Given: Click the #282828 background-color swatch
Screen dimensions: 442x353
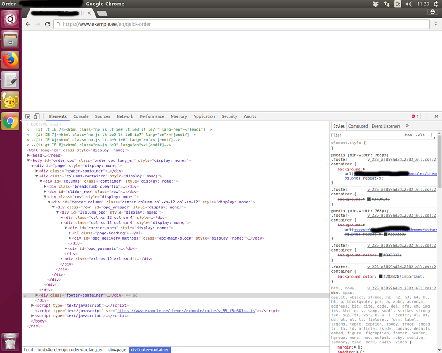Looking at the screenshot, I should [x=381, y=277].
